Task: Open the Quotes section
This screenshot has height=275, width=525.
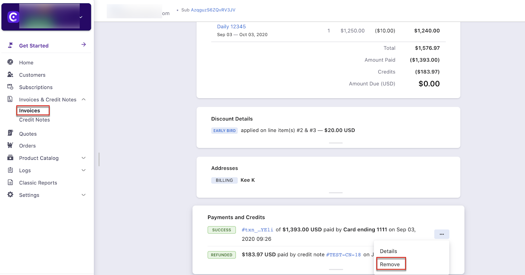Action: pyautogui.click(x=28, y=134)
